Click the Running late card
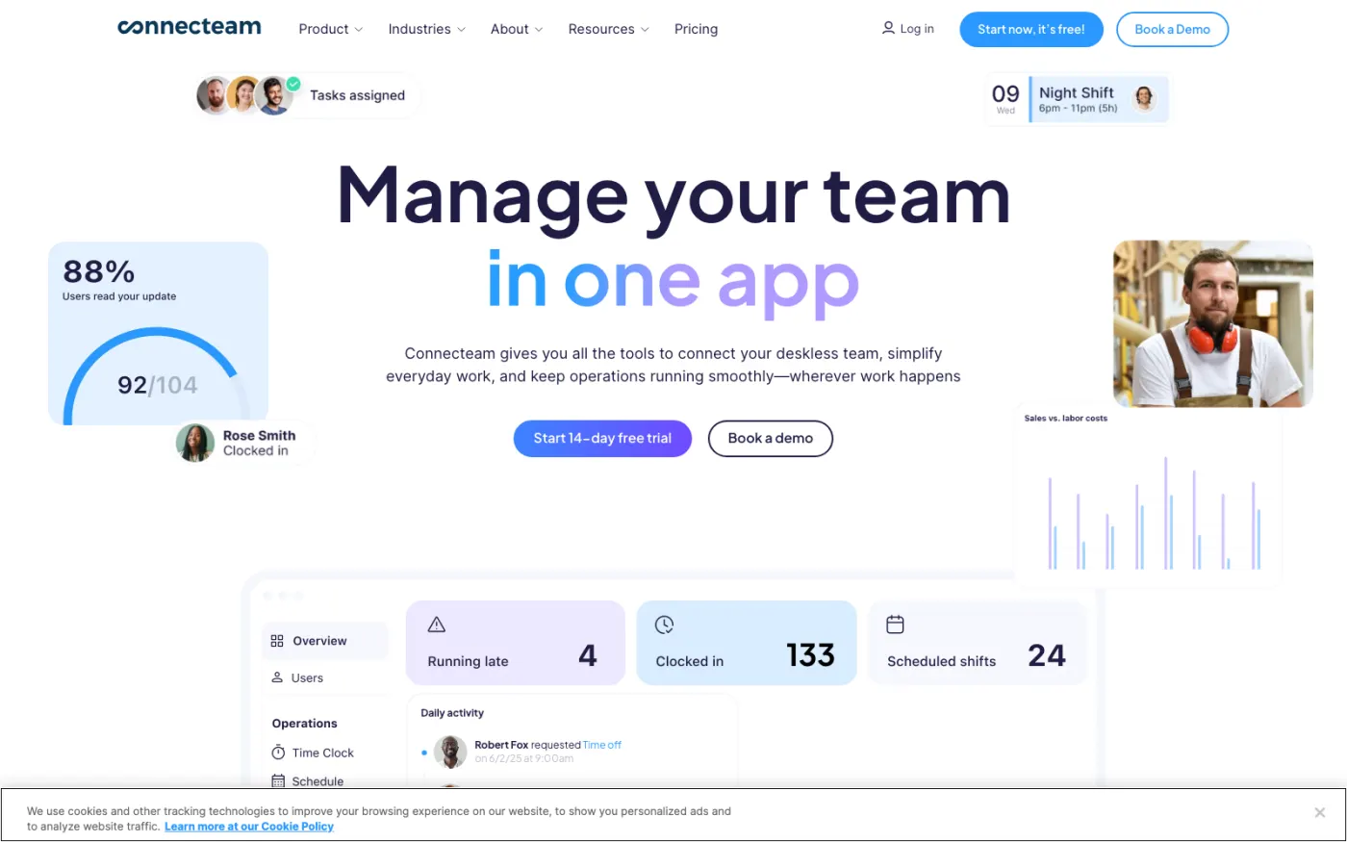 coord(516,643)
